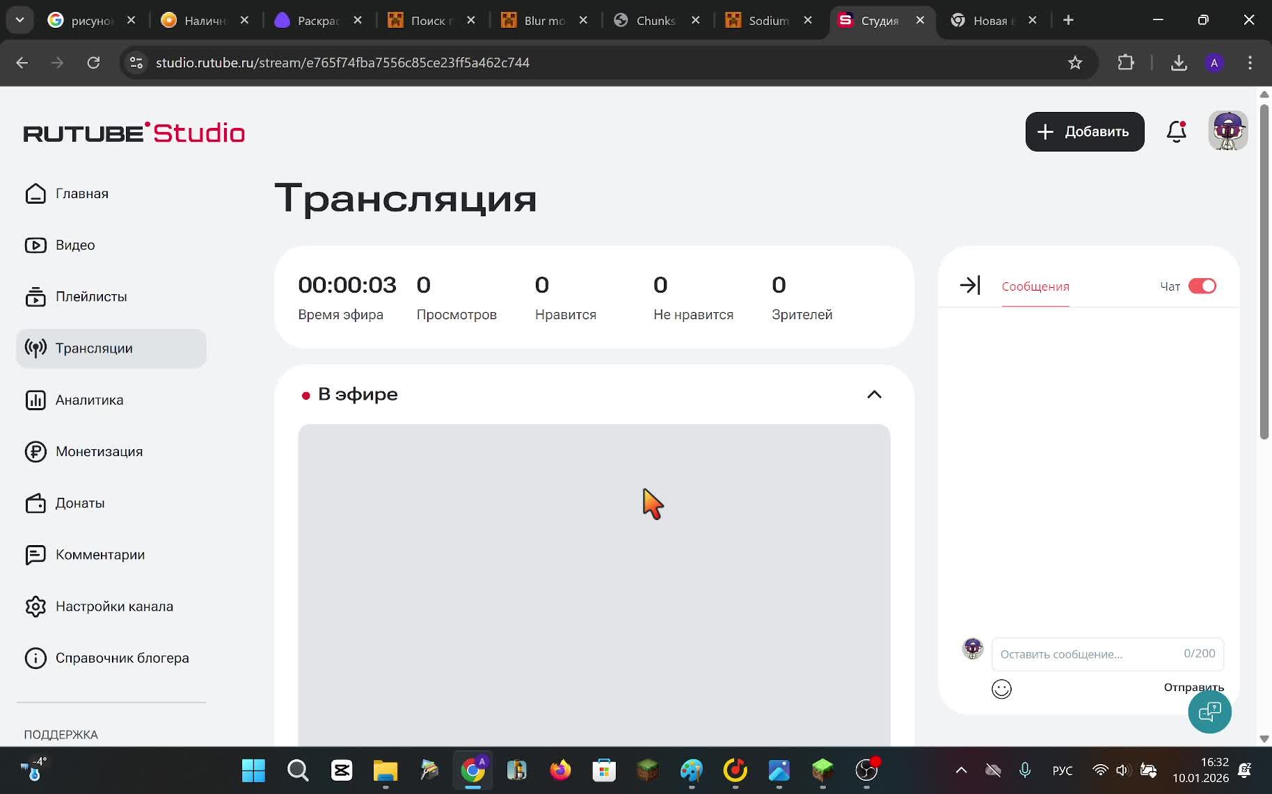
Task: Switch input language via РУС indicator
Action: 1062,770
